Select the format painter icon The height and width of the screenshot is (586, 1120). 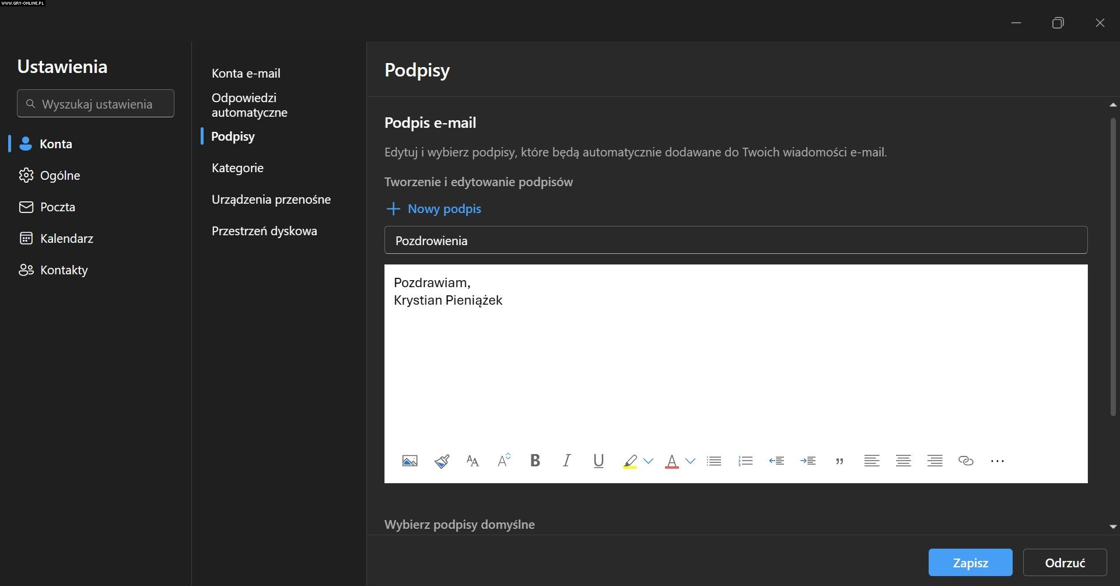tap(442, 461)
